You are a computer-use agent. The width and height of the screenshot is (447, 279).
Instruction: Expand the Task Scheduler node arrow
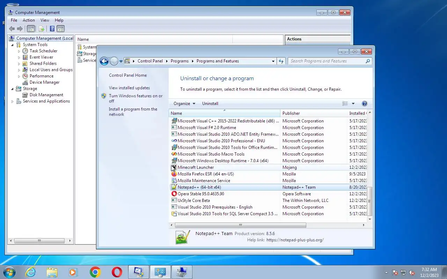tap(19, 51)
